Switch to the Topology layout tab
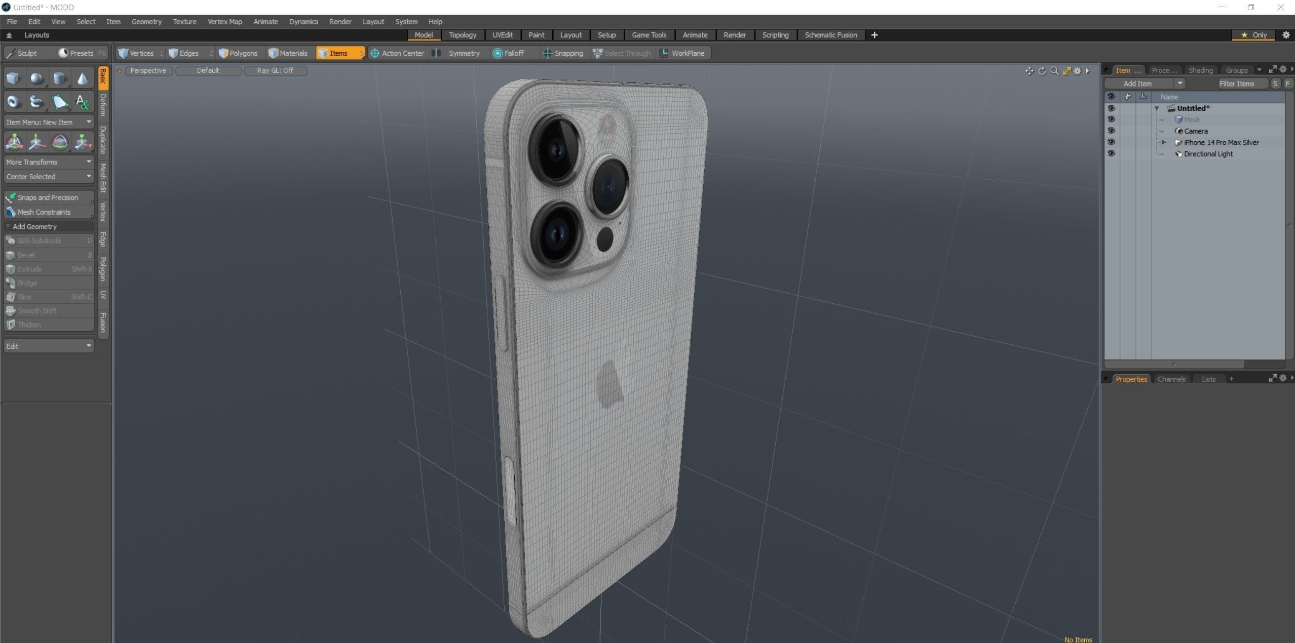The width and height of the screenshot is (1295, 643). click(463, 35)
